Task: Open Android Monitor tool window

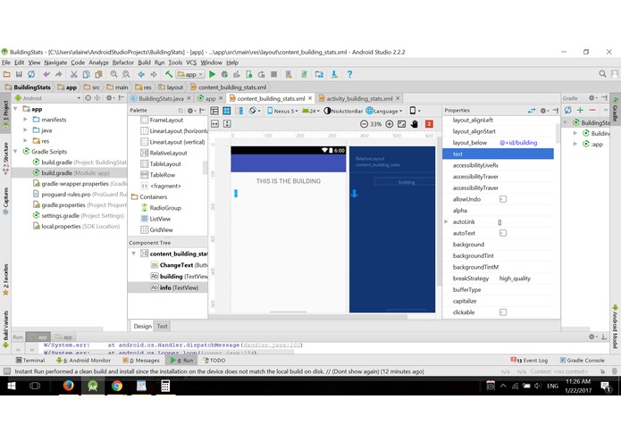Action: [x=84, y=361]
